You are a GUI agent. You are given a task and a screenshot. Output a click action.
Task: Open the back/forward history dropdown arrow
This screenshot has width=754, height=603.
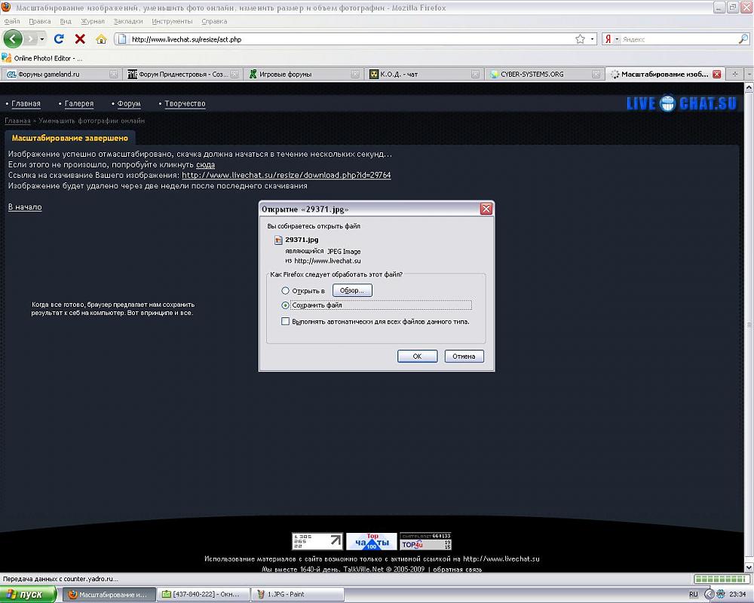(42, 38)
